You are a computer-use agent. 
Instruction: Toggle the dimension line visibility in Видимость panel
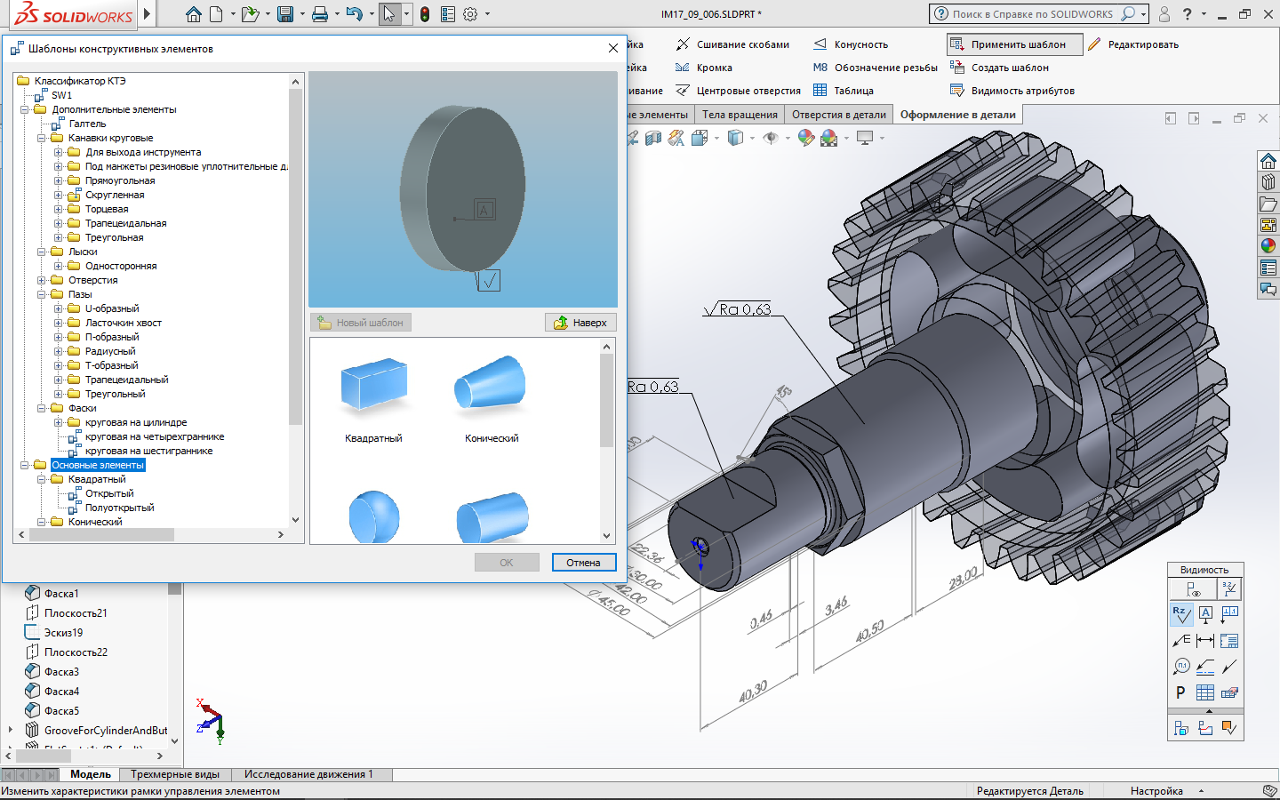pos(1205,640)
